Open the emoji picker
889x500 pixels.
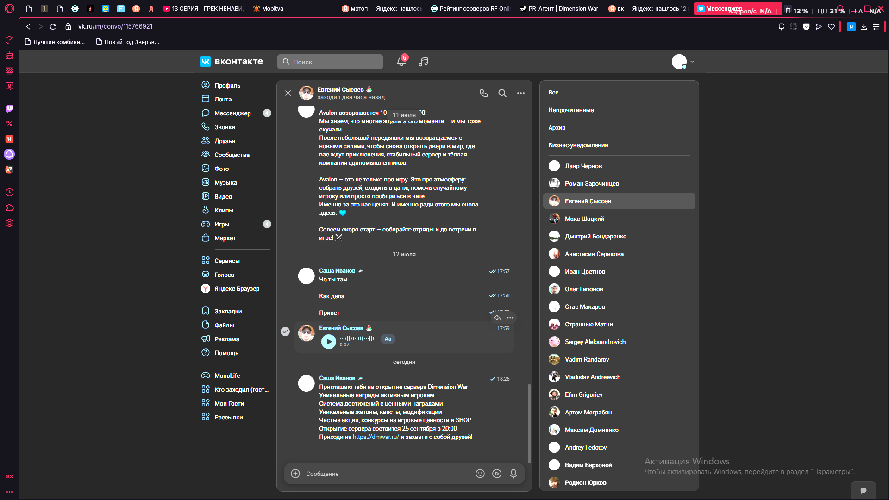point(480,474)
